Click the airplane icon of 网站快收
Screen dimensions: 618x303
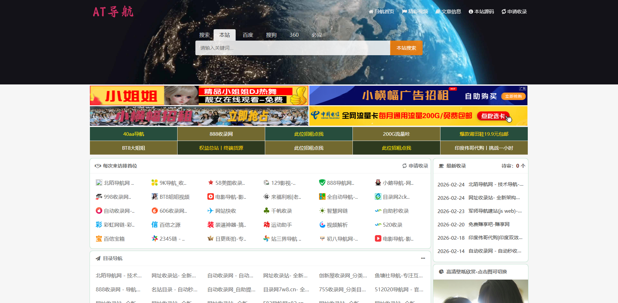click(x=211, y=210)
